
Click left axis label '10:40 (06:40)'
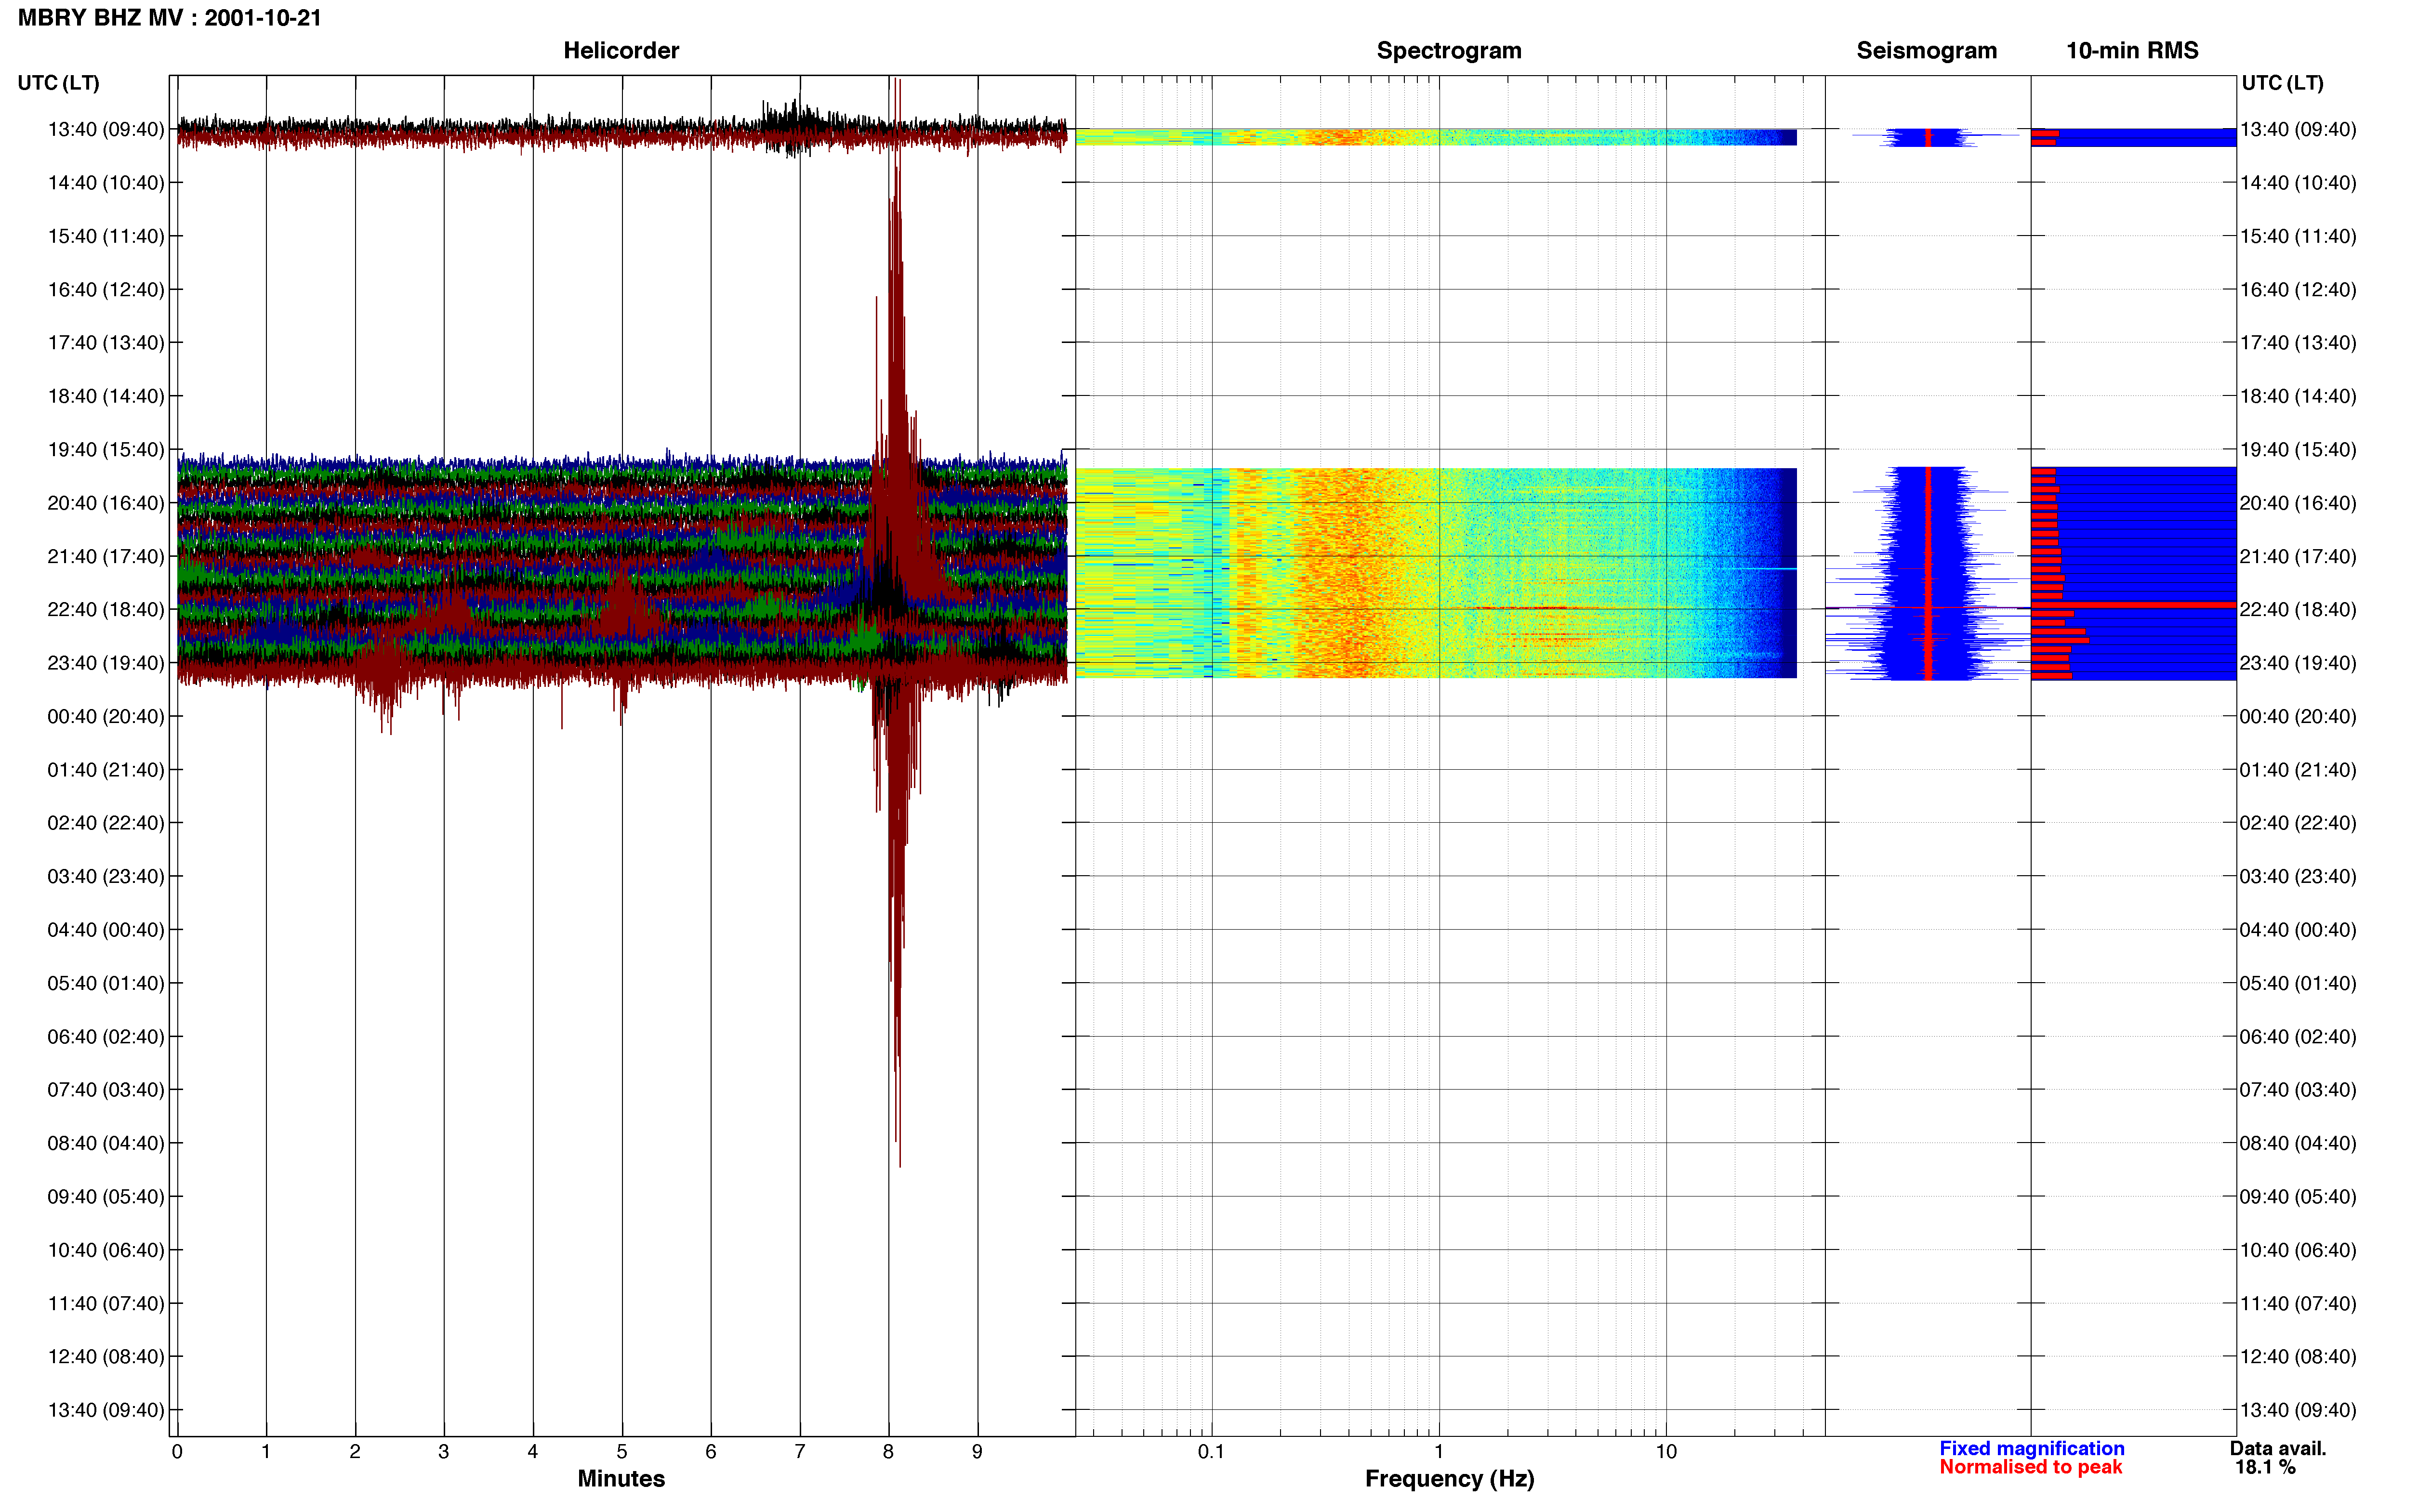point(106,1250)
